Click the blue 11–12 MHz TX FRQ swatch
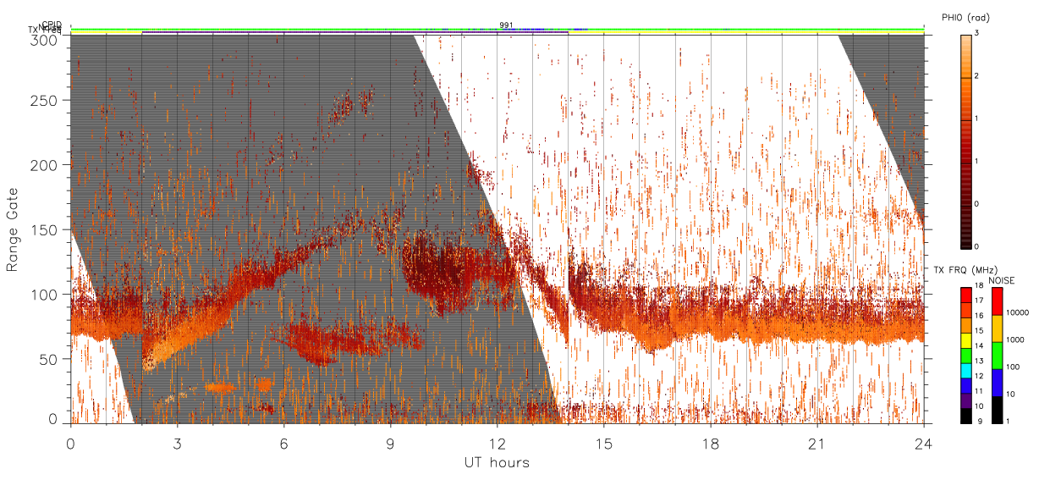Viewport: 1039px width, 480px height. point(965,385)
